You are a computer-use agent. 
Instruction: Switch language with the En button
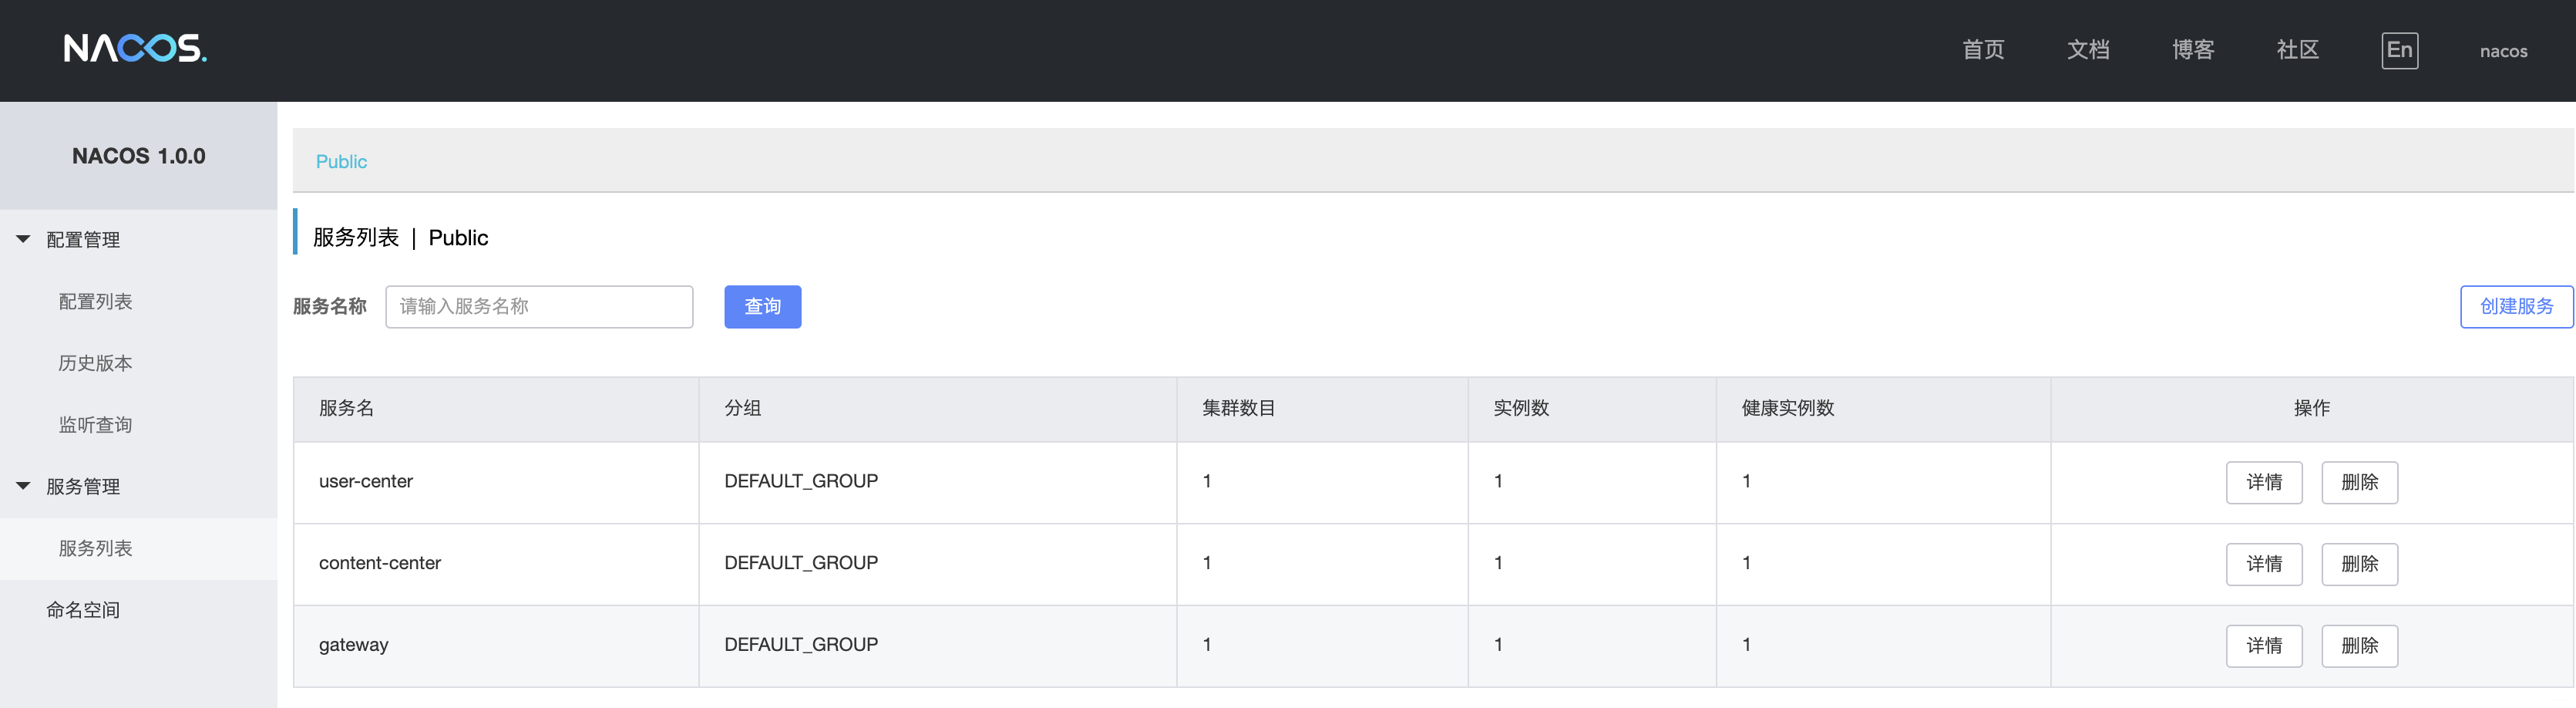tap(2399, 50)
